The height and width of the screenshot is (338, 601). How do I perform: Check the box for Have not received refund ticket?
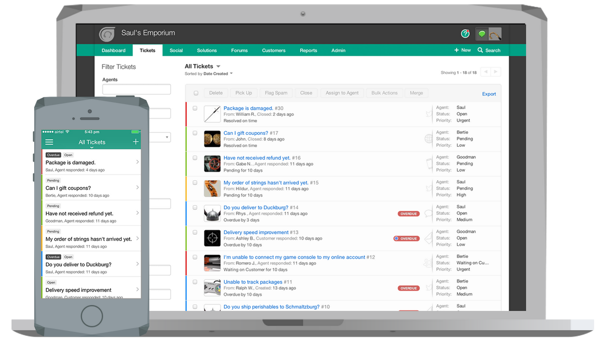[195, 158]
